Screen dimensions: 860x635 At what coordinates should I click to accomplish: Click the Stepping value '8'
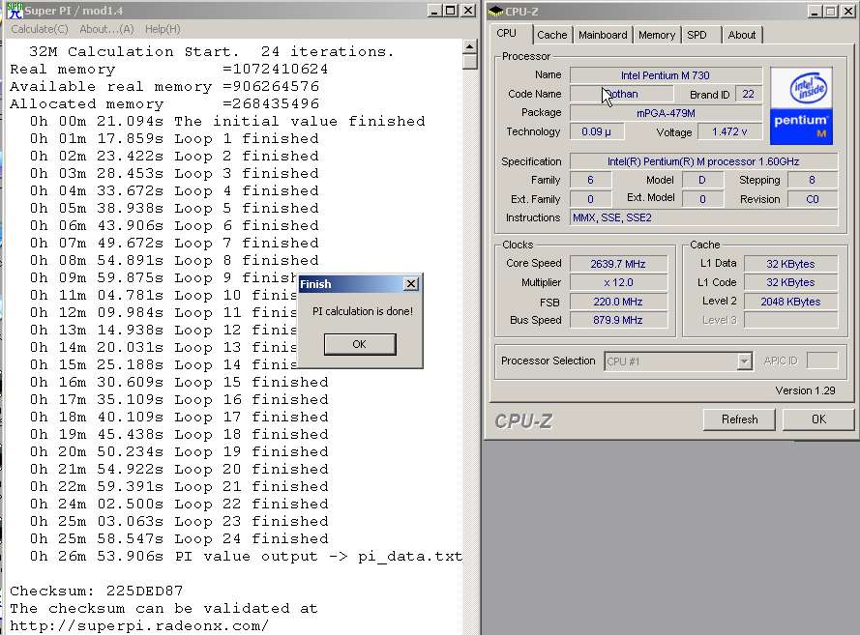(813, 180)
